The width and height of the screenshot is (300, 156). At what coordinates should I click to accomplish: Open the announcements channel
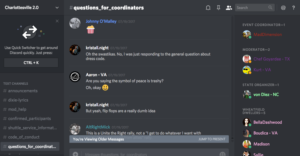23,91
